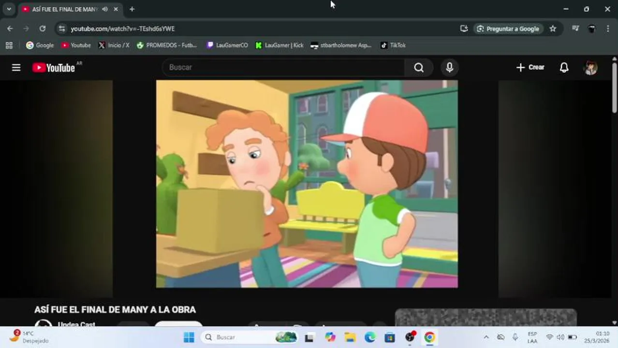Go to YouTube home via logo

[54, 68]
